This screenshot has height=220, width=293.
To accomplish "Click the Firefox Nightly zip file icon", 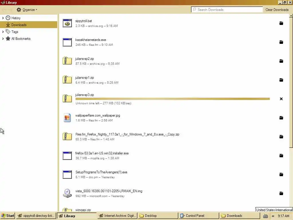I will click(67, 136).
